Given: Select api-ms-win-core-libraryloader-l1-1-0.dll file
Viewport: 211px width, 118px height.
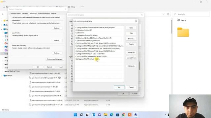Looking at the screenshot, I should 46,78.
